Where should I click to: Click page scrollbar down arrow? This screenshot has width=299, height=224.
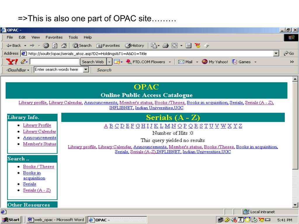coord(295,205)
